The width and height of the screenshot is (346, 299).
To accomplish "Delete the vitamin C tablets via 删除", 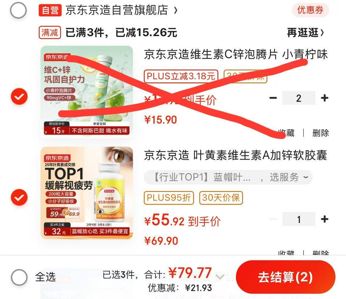I will (321, 133).
